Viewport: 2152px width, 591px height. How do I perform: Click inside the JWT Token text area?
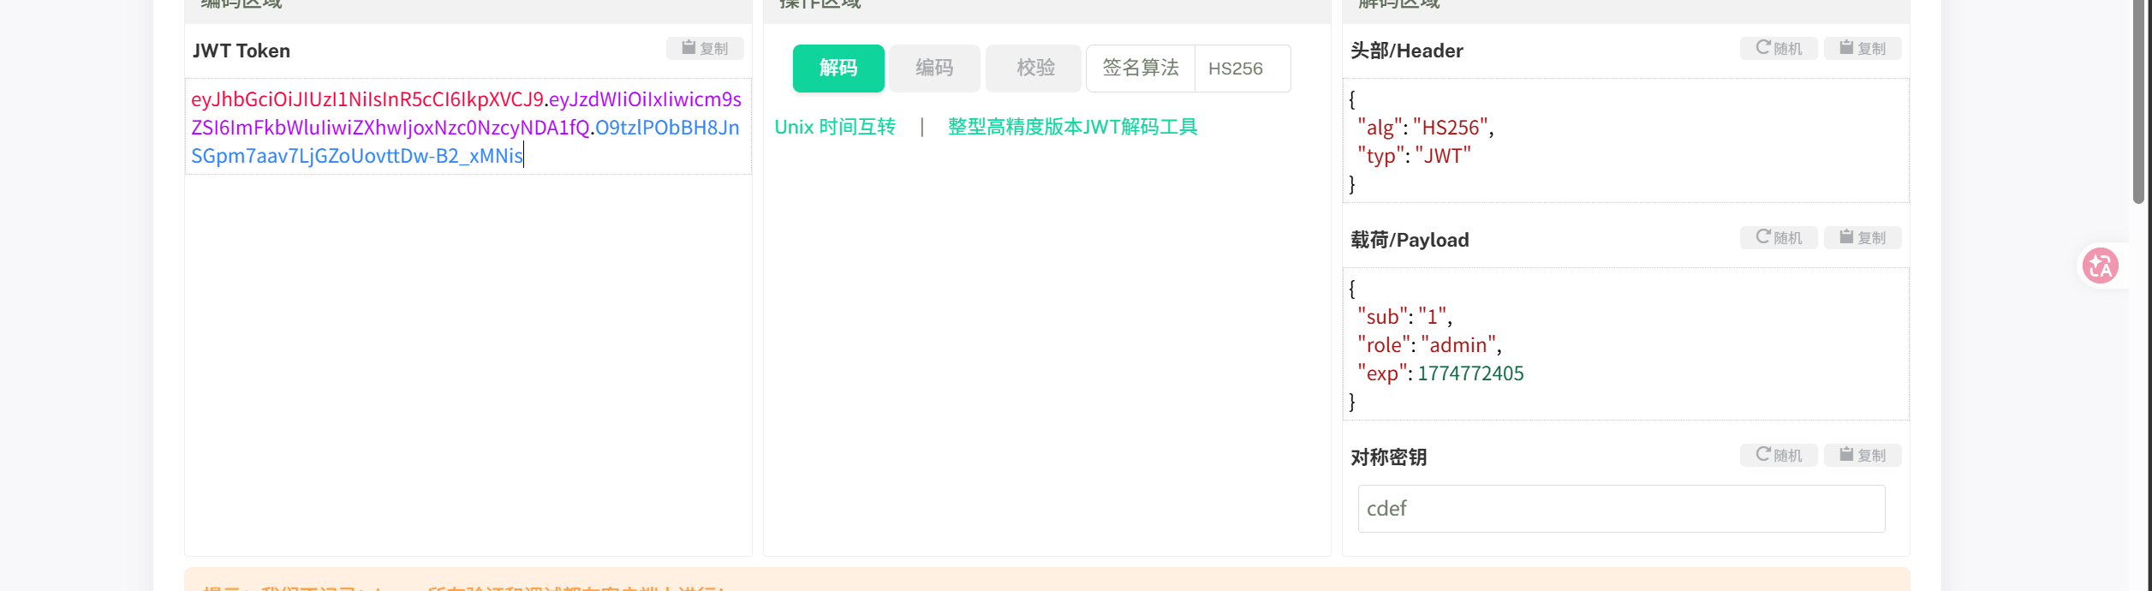tap(468, 360)
